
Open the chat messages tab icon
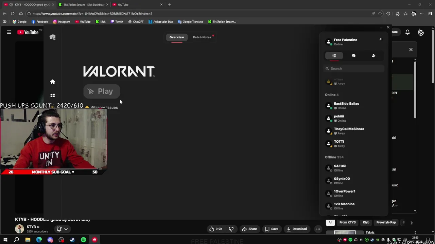[x=354, y=56]
